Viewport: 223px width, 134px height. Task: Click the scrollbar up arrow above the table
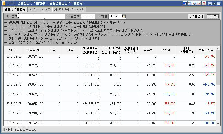[218, 48]
